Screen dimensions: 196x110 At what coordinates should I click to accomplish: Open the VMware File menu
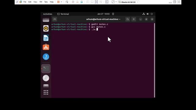click(x=25, y=2)
